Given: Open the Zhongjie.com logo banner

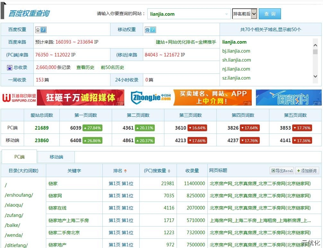Looking at the screenshot, I should point(151,98).
